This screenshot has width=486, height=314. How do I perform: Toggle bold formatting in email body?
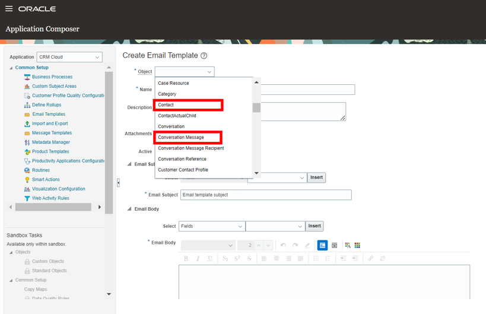(186, 259)
